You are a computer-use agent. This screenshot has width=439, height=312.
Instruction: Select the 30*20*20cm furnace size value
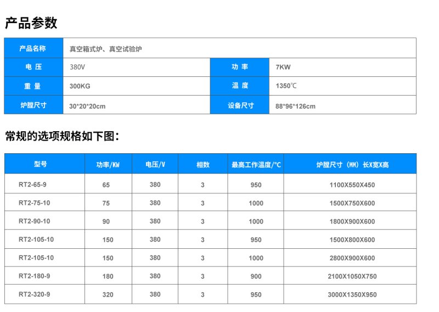click(x=87, y=105)
